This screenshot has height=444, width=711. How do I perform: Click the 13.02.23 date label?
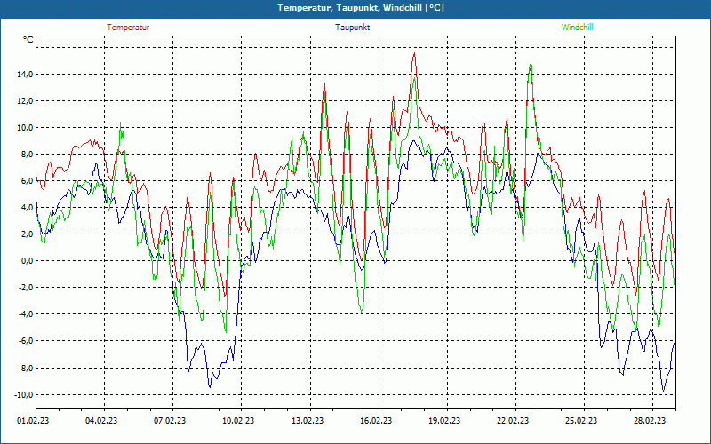click(x=308, y=420)
